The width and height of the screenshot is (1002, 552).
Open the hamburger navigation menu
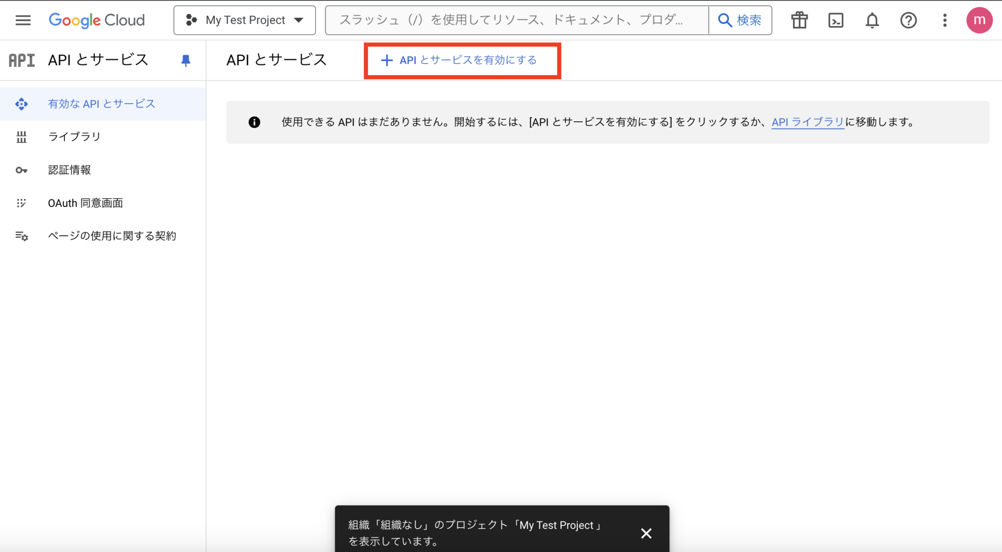(x=23, y=20)
